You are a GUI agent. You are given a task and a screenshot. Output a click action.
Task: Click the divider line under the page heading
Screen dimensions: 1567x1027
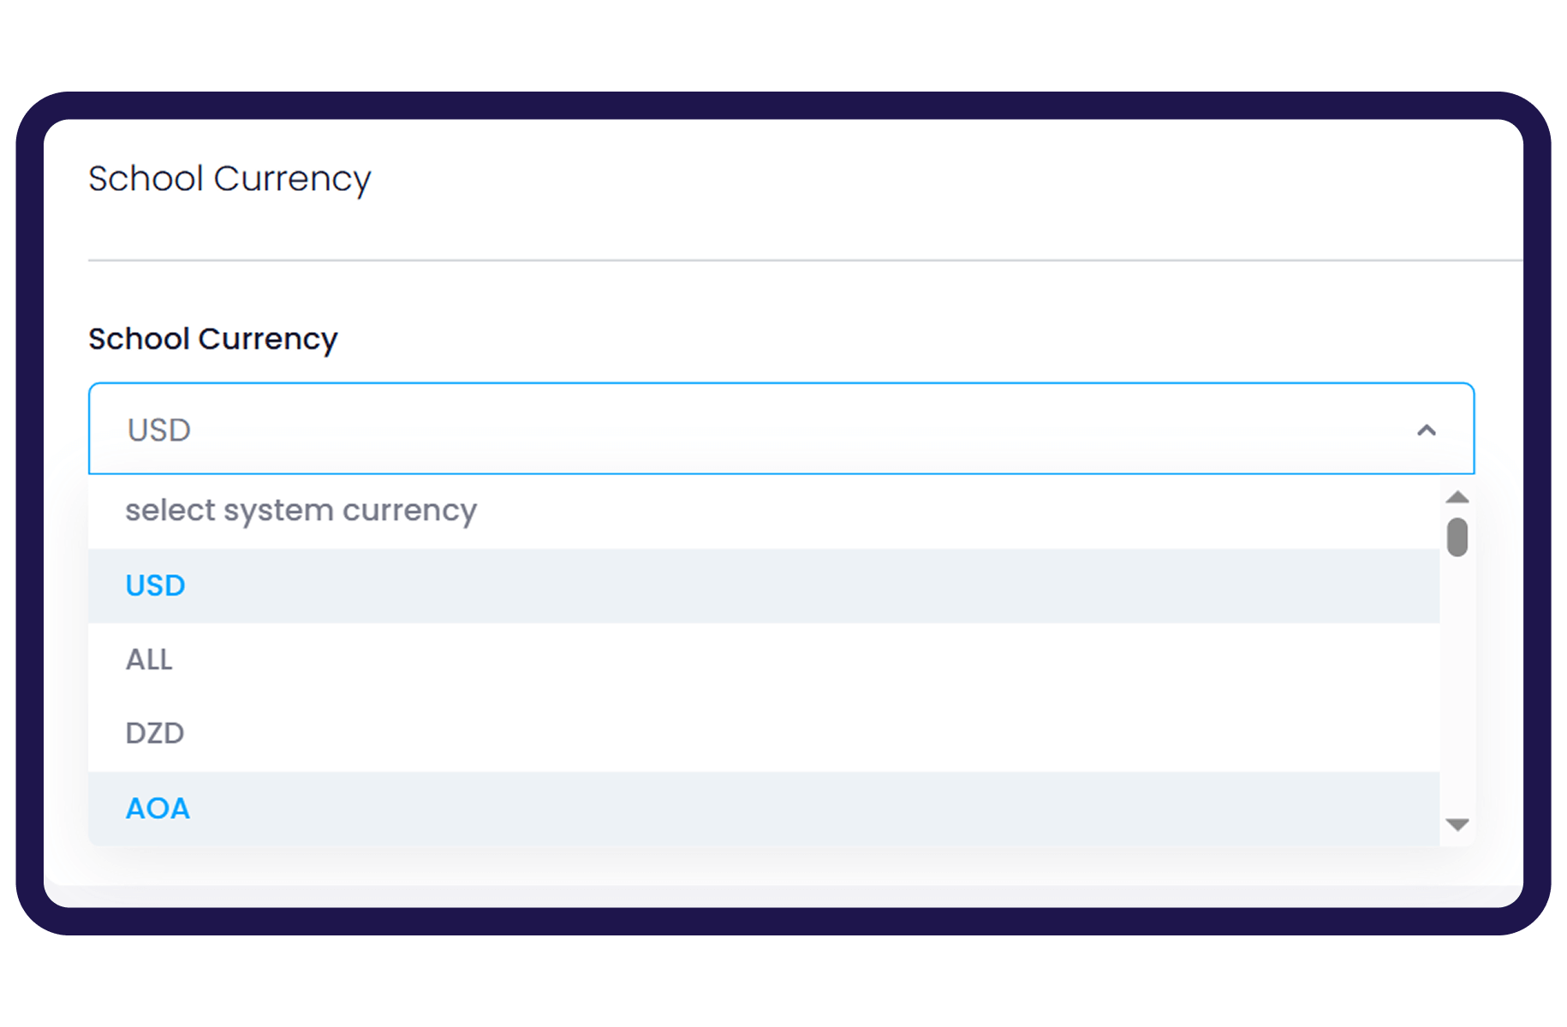tap(805, 259)
